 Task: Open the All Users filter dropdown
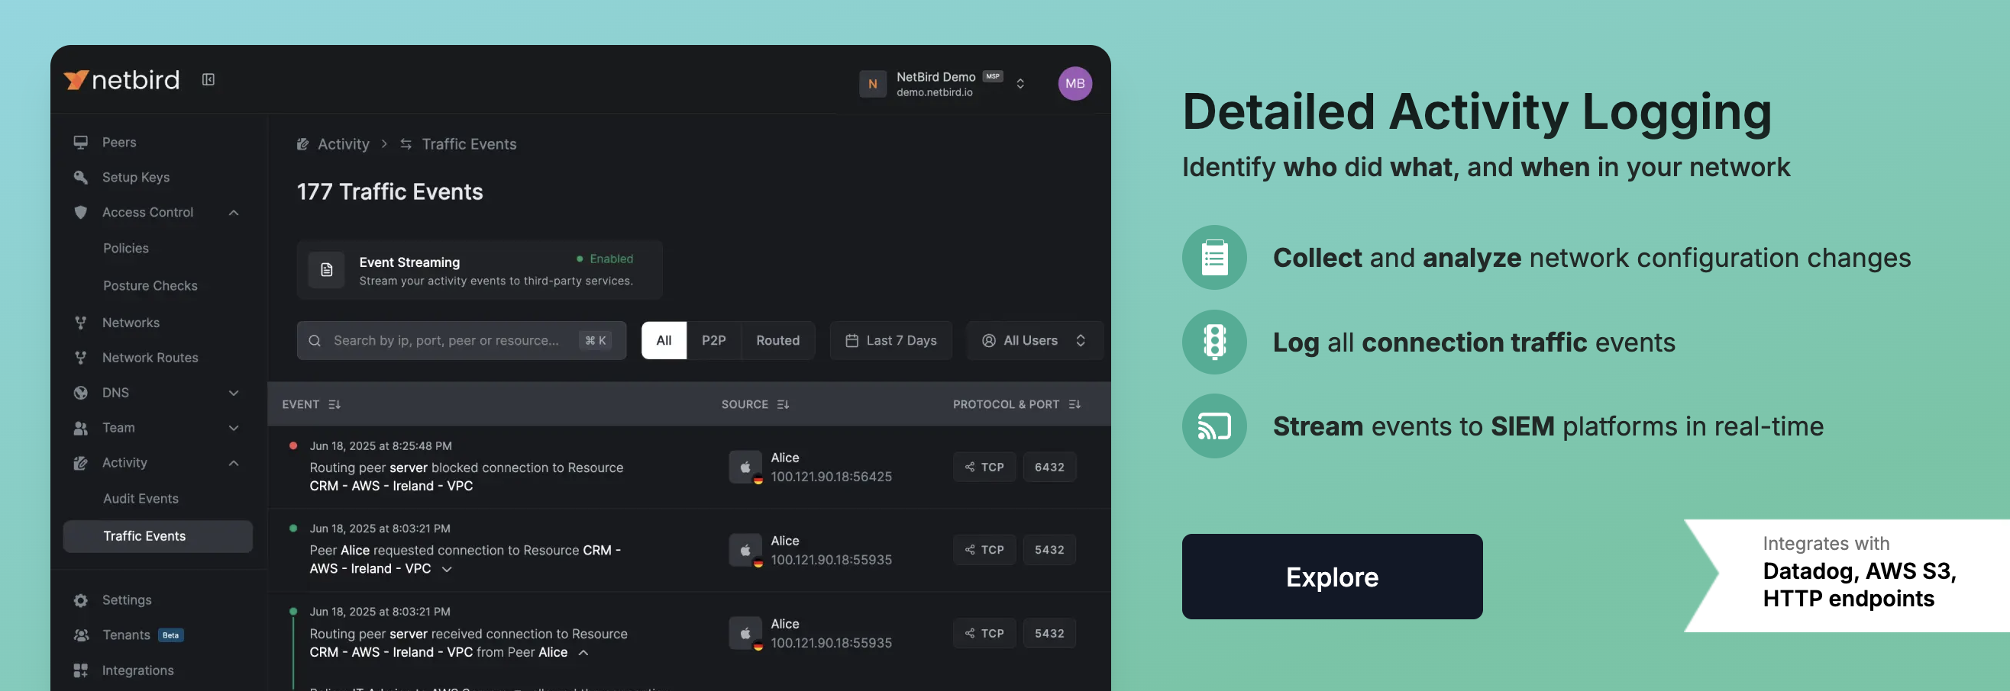tap(1034, 341)
